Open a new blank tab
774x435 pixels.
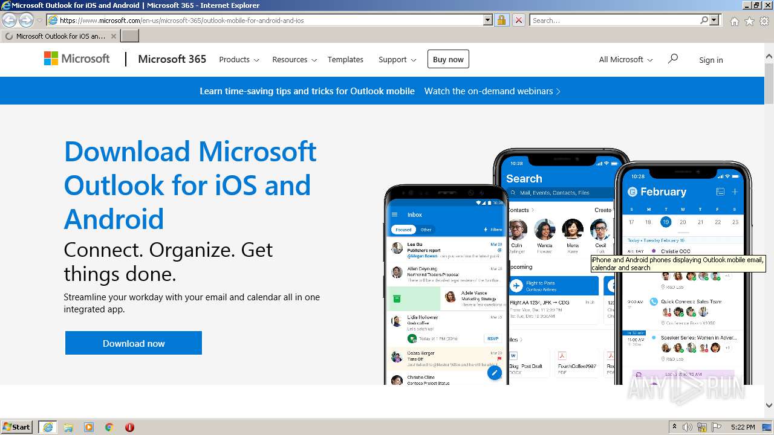click(x=130, y=36)
